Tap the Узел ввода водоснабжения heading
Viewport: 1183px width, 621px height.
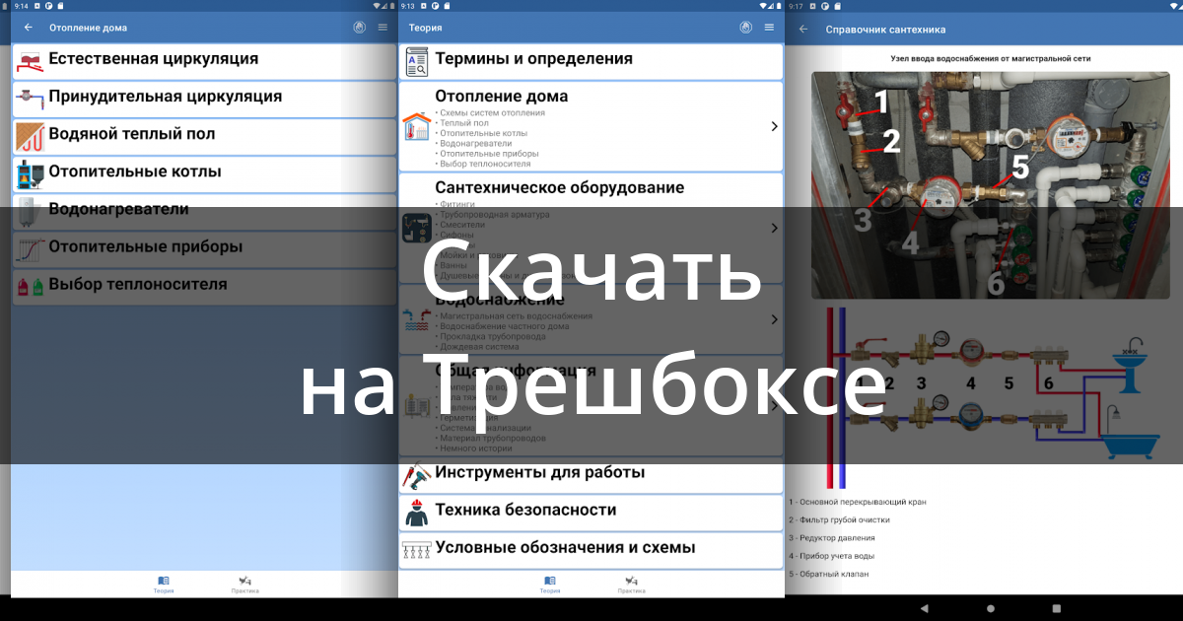tap(991, 58)
